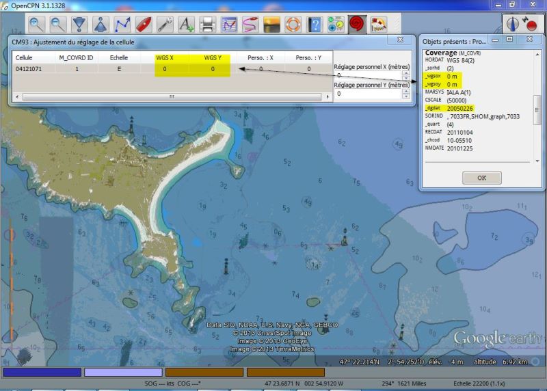Open the Dashboard plugin gauges icon
Screen dimensions: 547x391
(x=336, y=25)
